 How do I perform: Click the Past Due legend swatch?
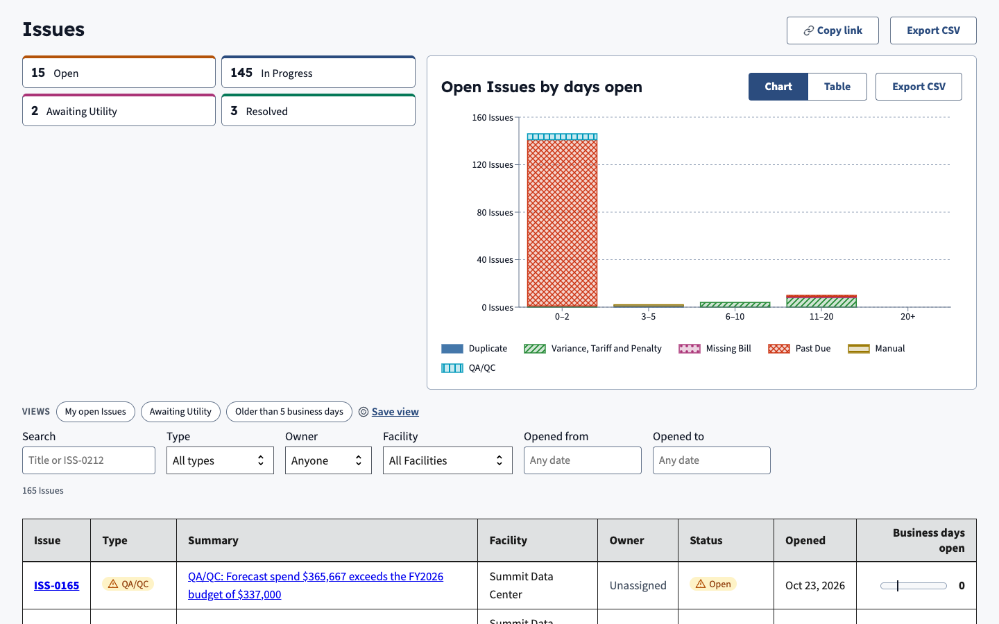[x=779, y=349]
